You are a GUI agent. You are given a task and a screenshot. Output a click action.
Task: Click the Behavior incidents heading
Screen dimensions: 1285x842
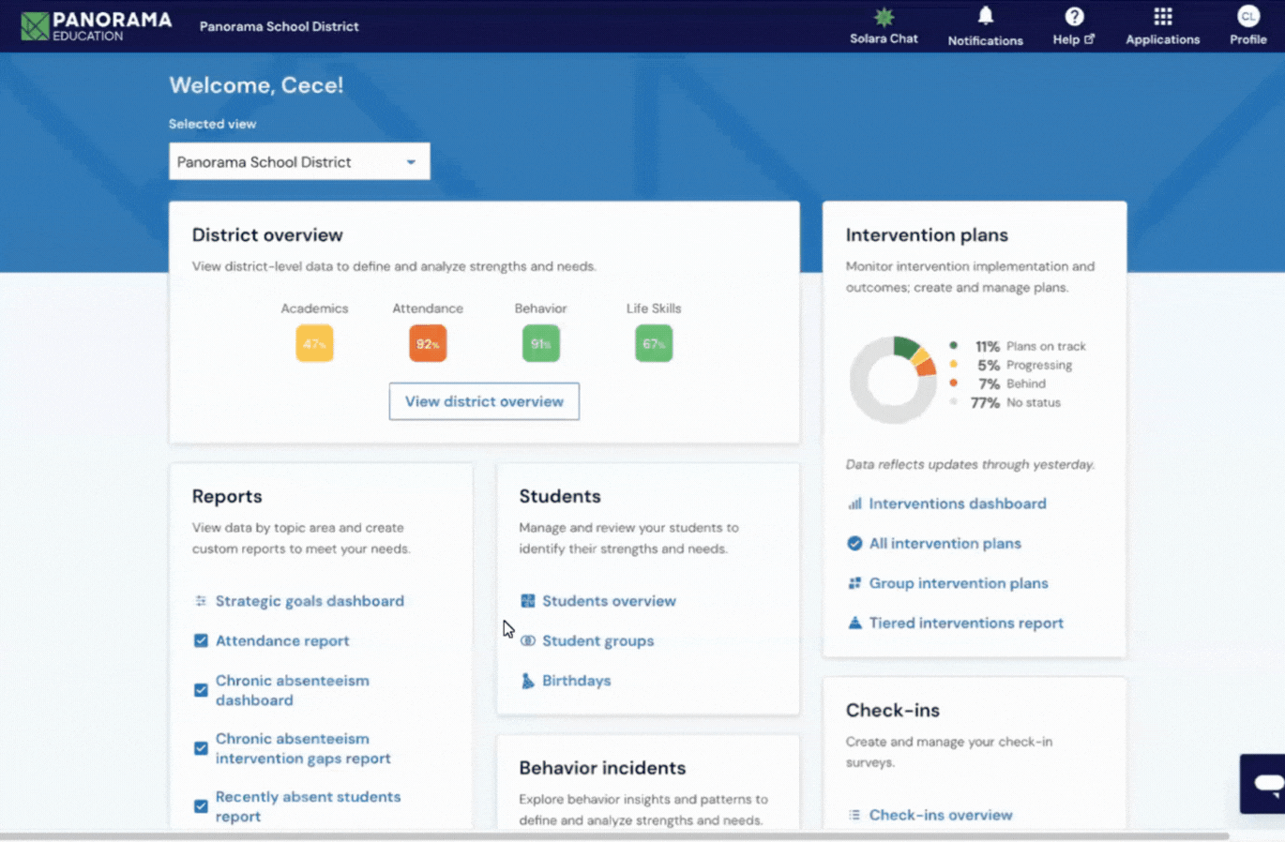[602, 768]
